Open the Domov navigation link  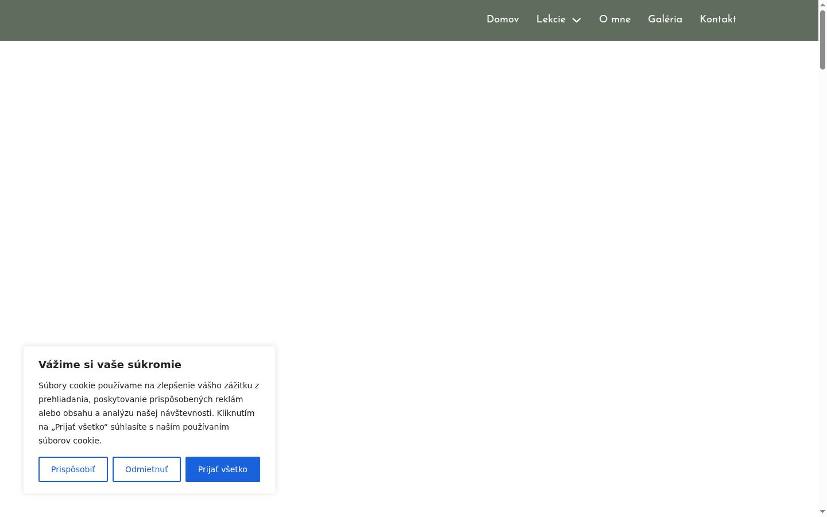(x=503, y=20)
